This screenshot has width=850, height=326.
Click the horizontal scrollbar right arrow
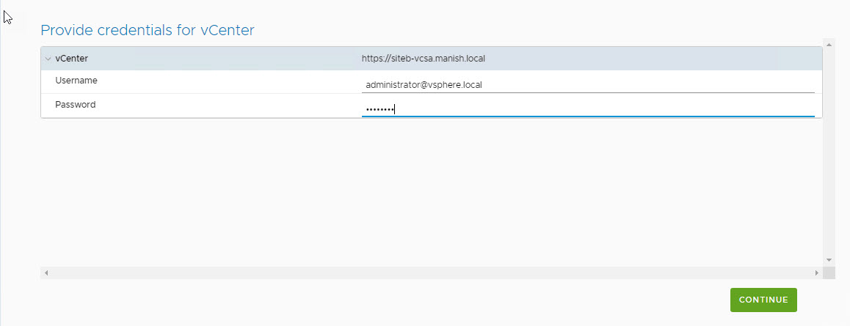pyautogui.click(x=816, y=273)
